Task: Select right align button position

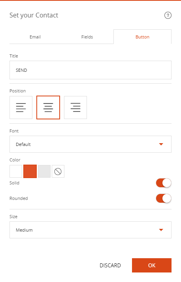Action: click(x=75, y=107)
